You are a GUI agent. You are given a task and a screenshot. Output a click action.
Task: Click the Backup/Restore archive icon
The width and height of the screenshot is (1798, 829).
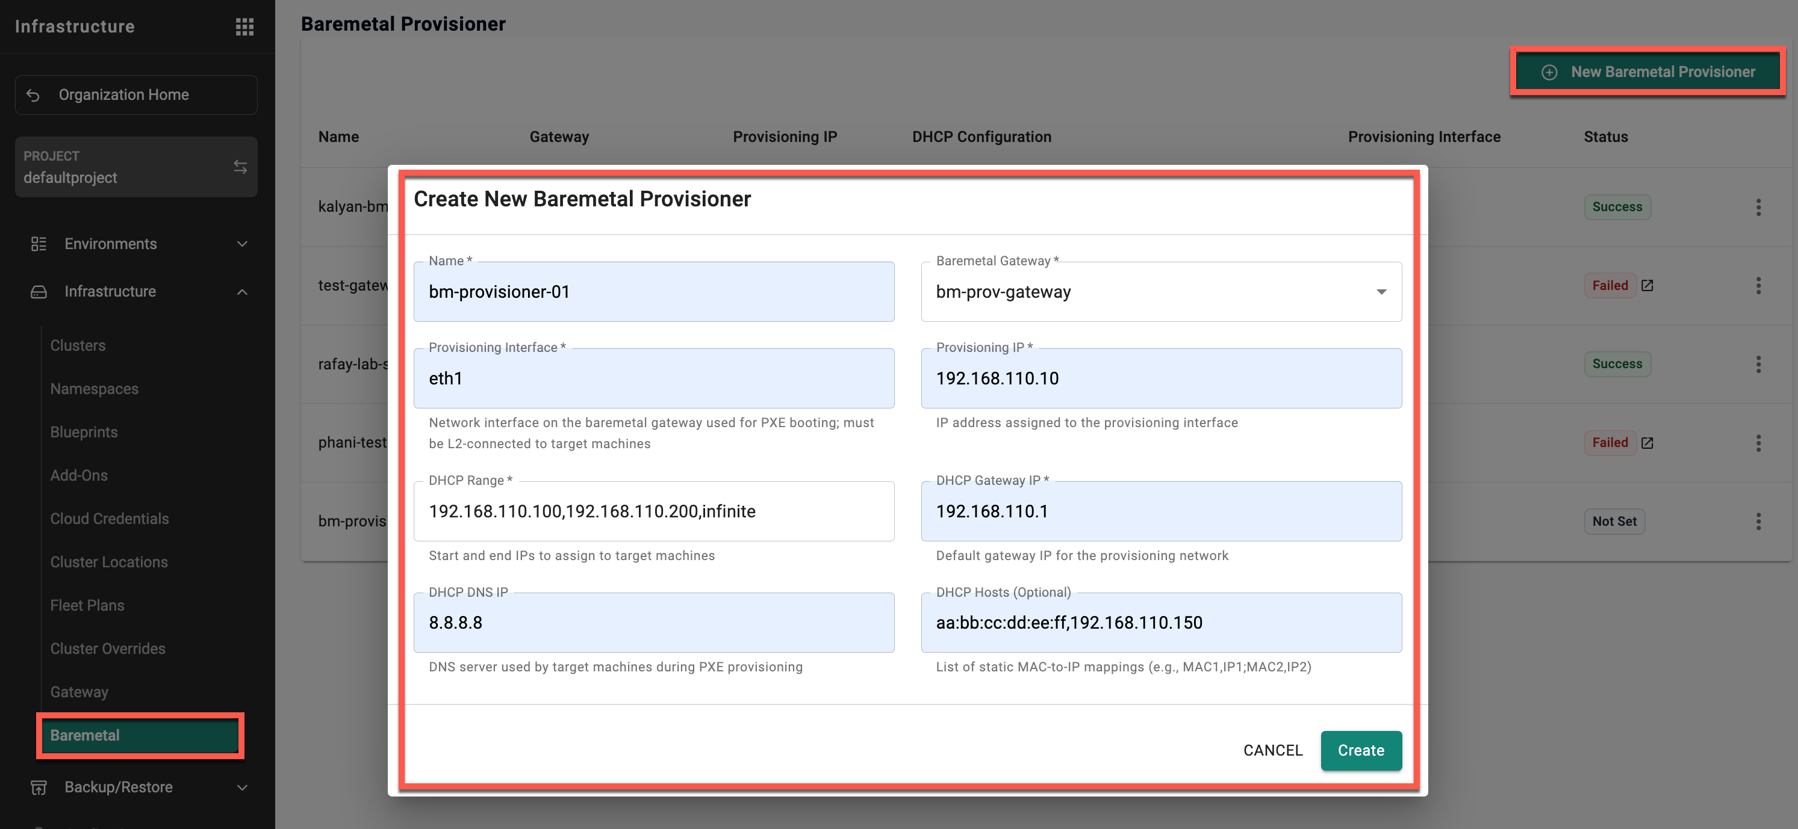pyautogui.click(x=39, y=787)
